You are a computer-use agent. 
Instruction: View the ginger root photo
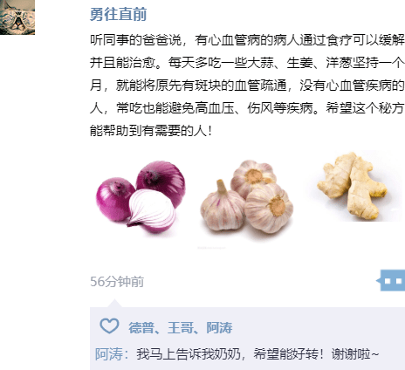point(353,186)
